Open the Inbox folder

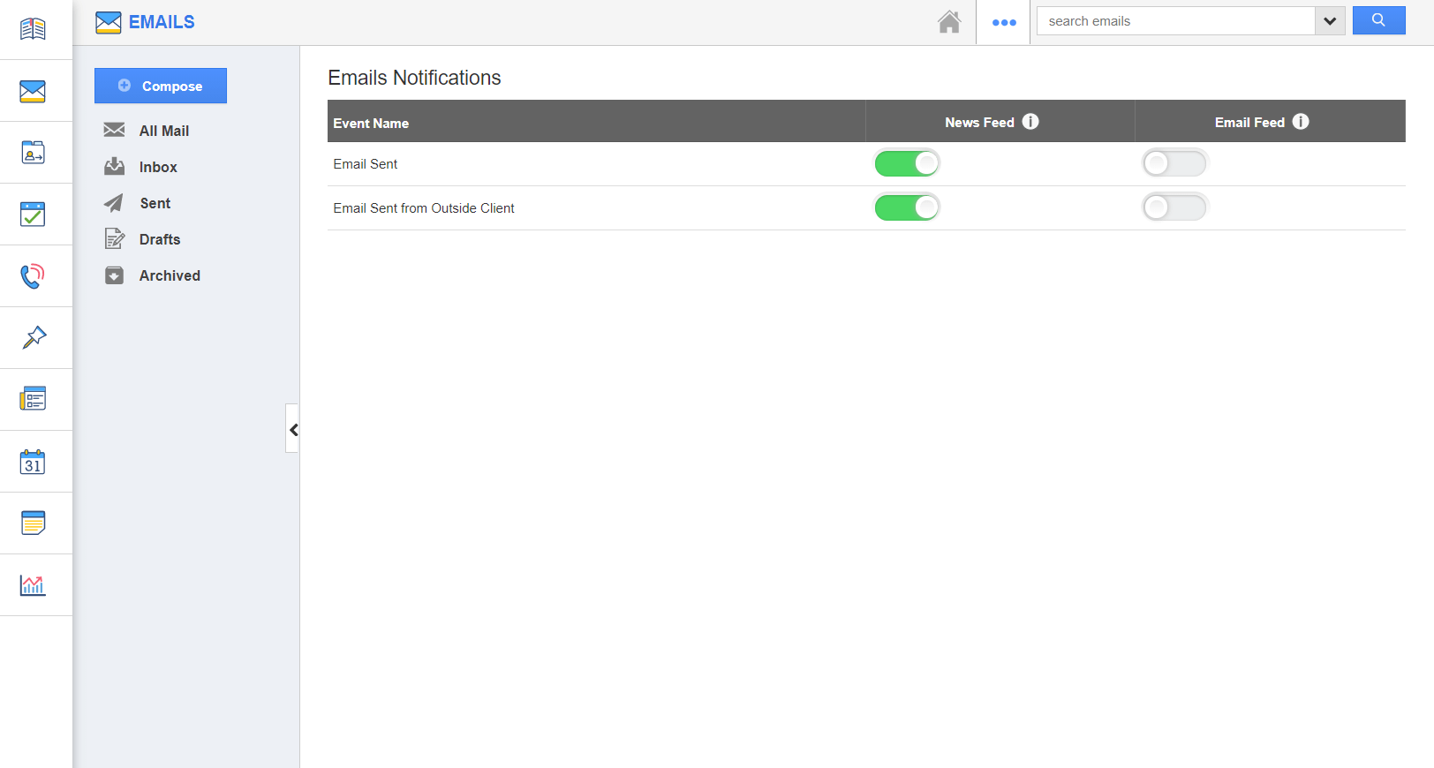[x=158, y=167]
